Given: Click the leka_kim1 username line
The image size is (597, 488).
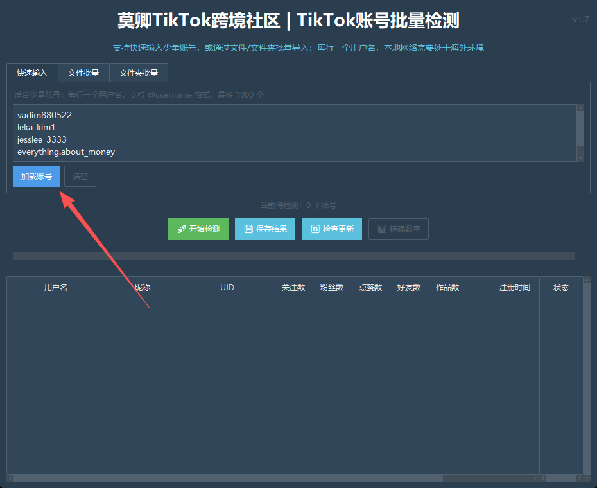Looking at the screenshot, I should (x=36, y=127).
